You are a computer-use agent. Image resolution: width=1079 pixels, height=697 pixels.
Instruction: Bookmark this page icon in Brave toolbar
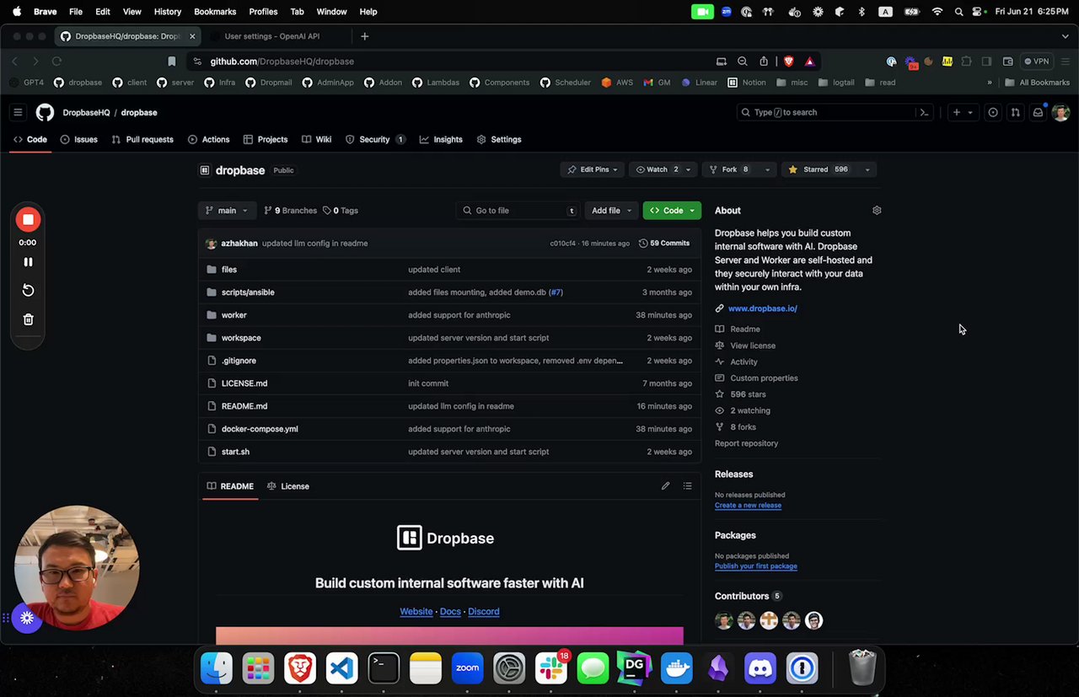172,62
